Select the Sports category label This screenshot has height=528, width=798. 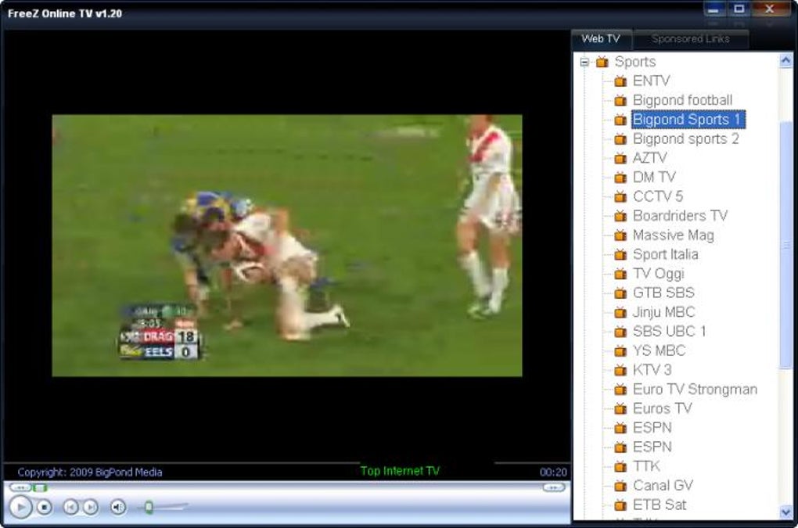(635, 62)
